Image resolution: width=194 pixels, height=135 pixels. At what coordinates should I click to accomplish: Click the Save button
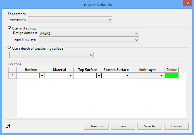(x=123, y=126)
